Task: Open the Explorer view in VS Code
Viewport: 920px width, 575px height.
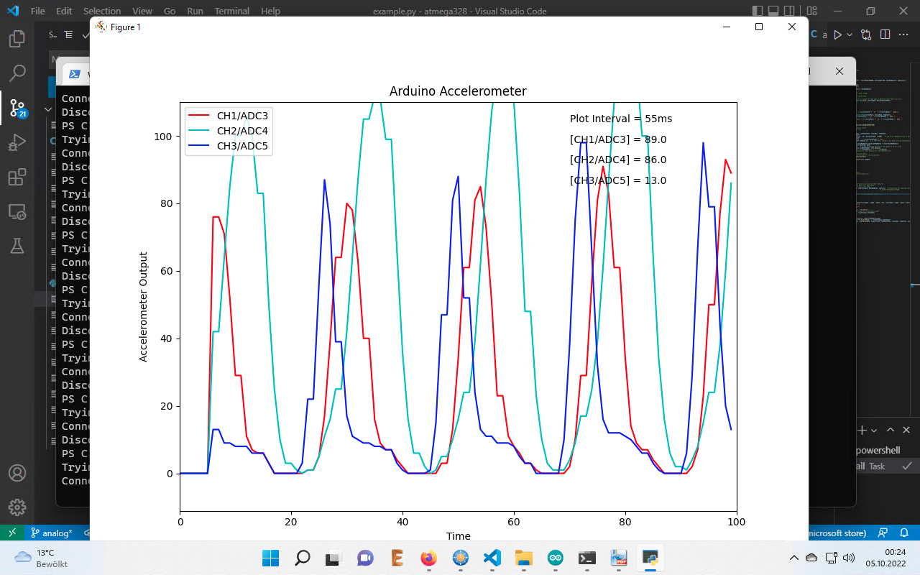Action: click(x=17, y=38)
